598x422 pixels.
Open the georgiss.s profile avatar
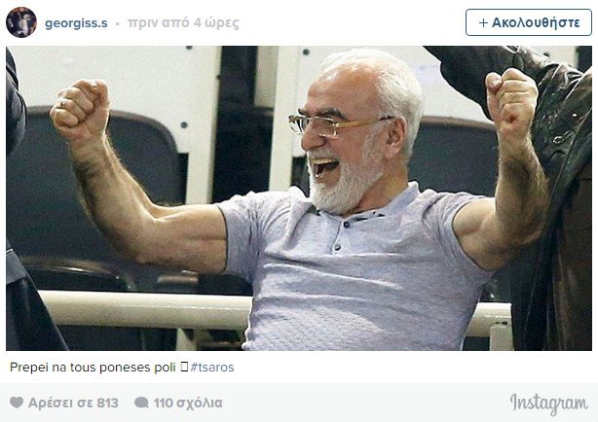[x=21, y=22]
